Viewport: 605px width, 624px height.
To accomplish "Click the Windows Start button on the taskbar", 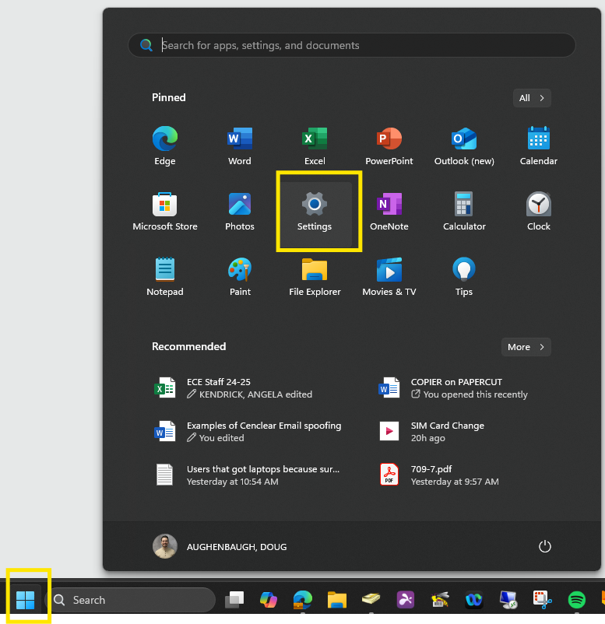I will coord(26,600).
